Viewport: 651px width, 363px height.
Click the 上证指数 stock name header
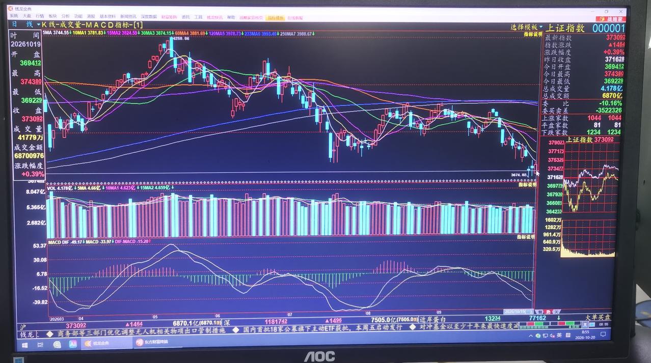565,28
